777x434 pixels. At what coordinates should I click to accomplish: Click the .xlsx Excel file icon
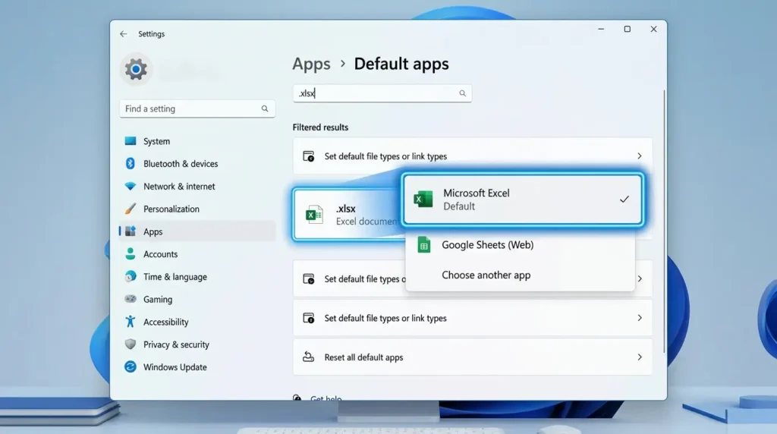click(x=313, y=215)
